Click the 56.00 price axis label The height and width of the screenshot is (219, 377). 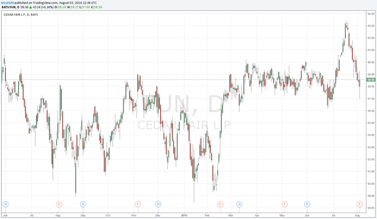point(371,111)
